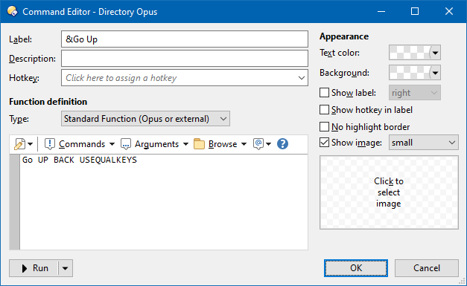Click the Directory Opus title bar icon
The image size is (467, 286).
[13, 11]
